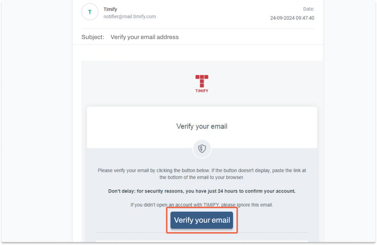Click the Please verify your email instruction line
This screenshot has height=245, width=377.
[202, 170]
